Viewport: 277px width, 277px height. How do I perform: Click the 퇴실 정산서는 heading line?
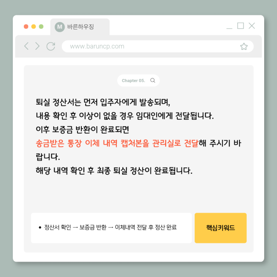tap(103, 102)
